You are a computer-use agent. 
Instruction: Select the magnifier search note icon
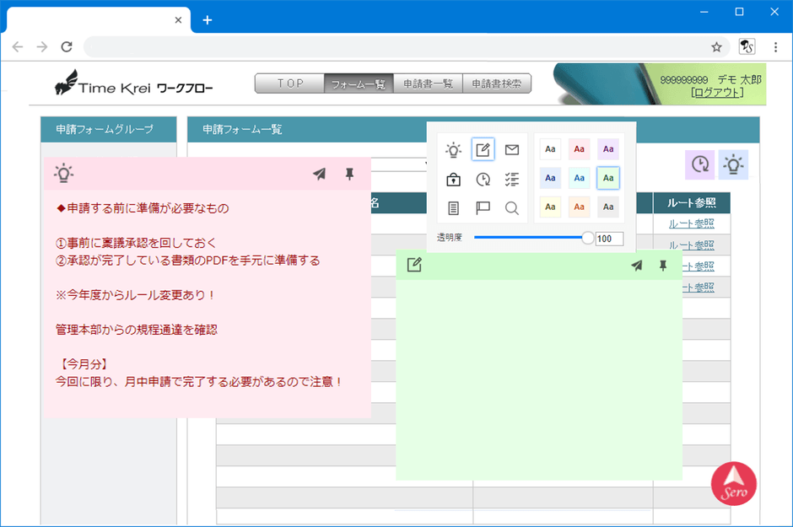[x=512, y=207]
